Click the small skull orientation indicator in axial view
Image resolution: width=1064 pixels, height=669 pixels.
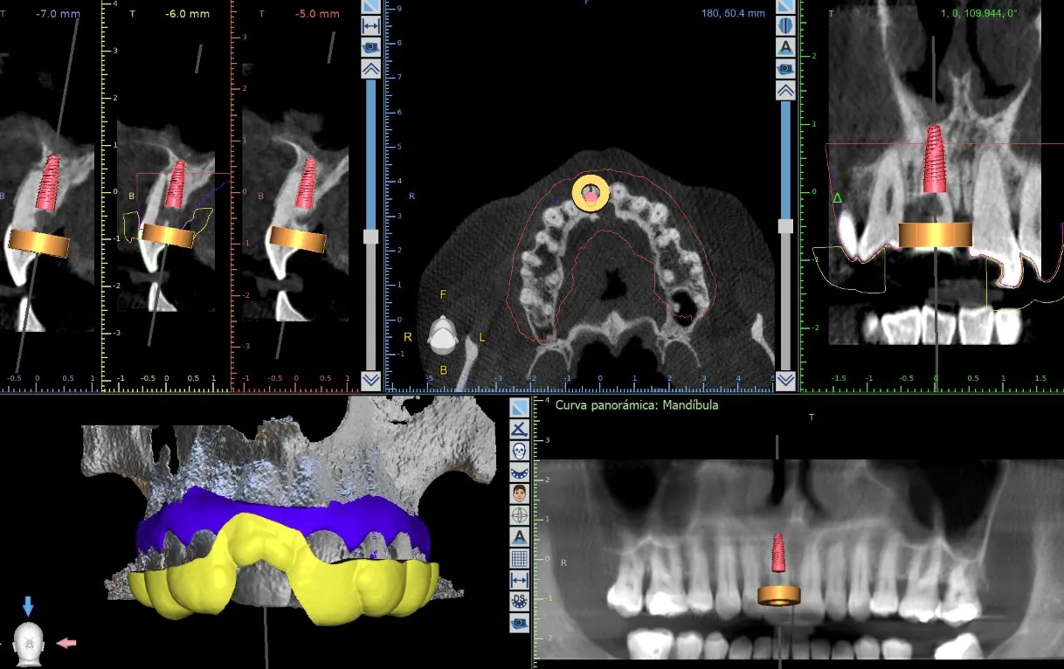pyautogui.click(x=443, y=336)
